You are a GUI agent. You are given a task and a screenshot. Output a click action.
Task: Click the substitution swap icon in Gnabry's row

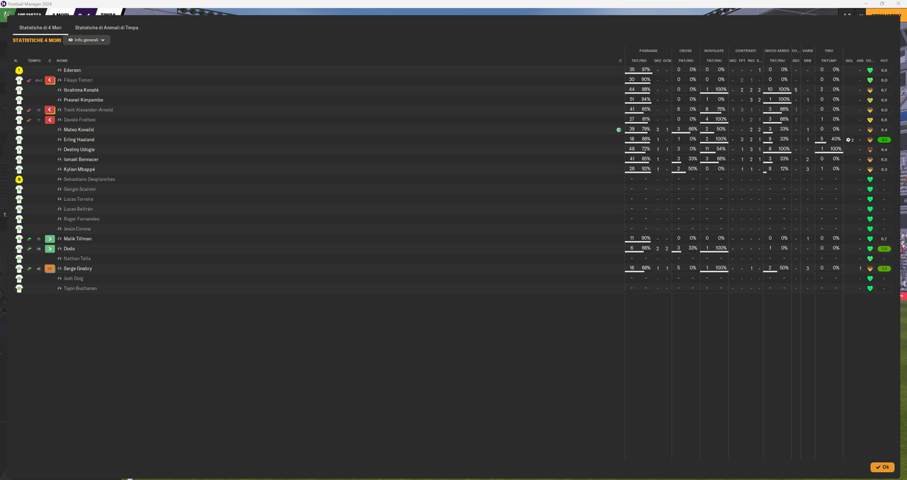(x=29, y=268)
